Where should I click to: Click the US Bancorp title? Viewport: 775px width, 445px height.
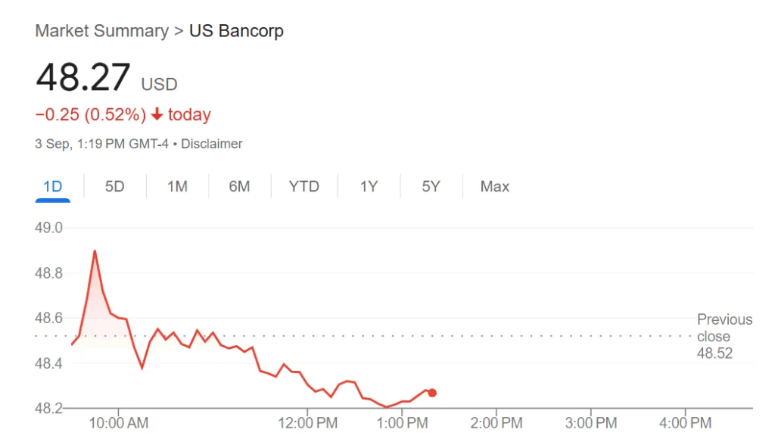(x=236, y=31)
